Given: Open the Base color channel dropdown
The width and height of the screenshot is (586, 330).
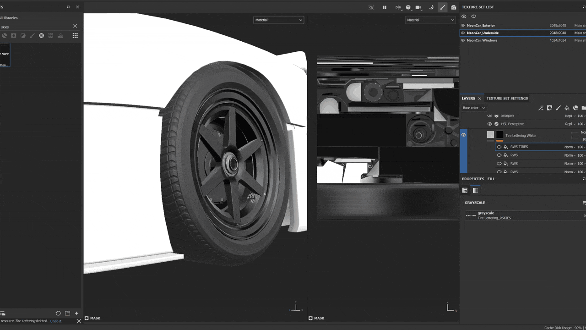Looking at the screenshot, I should pos(474,107).
